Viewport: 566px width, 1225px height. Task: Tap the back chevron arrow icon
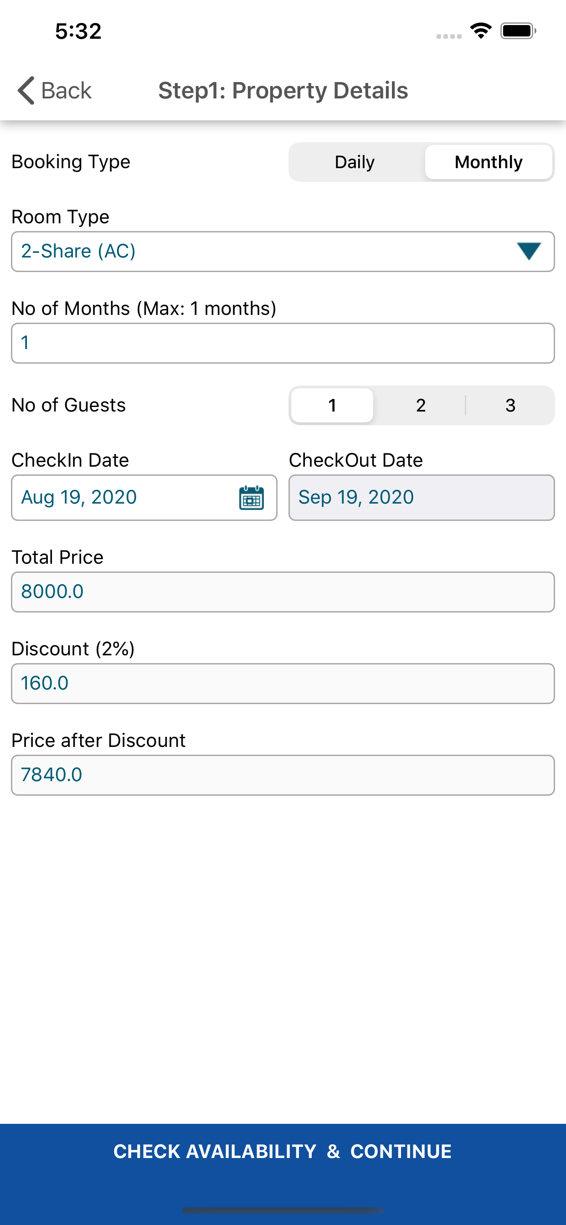(x=26, y=90)
